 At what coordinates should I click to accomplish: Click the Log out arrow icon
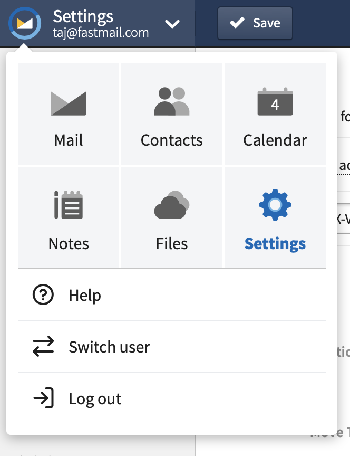coord(44,398)
